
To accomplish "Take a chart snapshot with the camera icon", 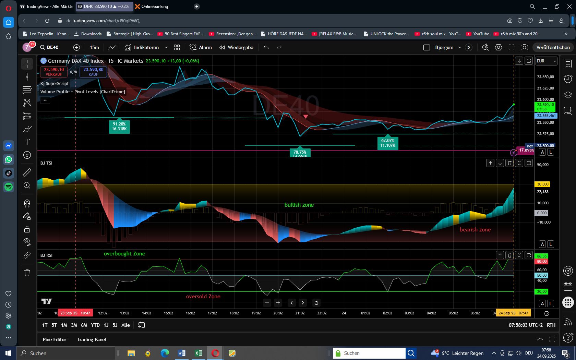I will [x=525, y=47].
